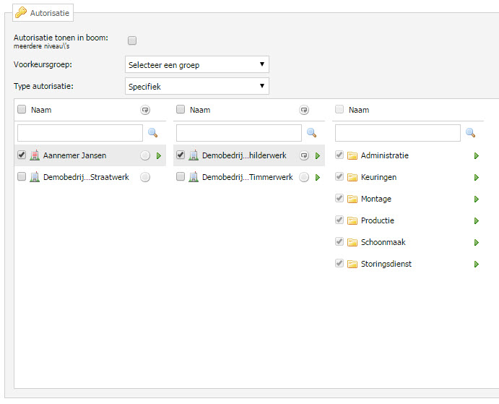Toggle the Administratie checkbox
The image size is (499, 404).
(339, 155)
